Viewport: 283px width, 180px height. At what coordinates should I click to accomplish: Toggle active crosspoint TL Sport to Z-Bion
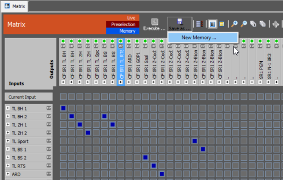click(194, 141)
